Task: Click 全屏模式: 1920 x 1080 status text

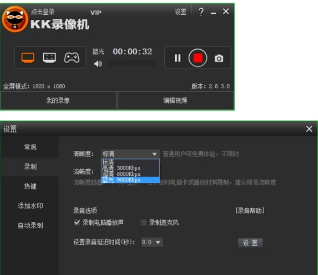Action: tap(34, 86)
